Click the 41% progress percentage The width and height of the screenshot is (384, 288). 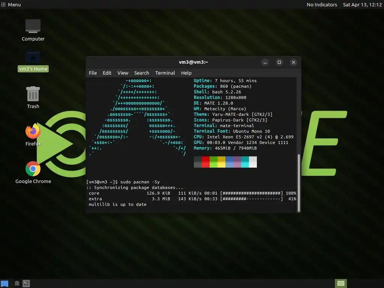point(292,199)
